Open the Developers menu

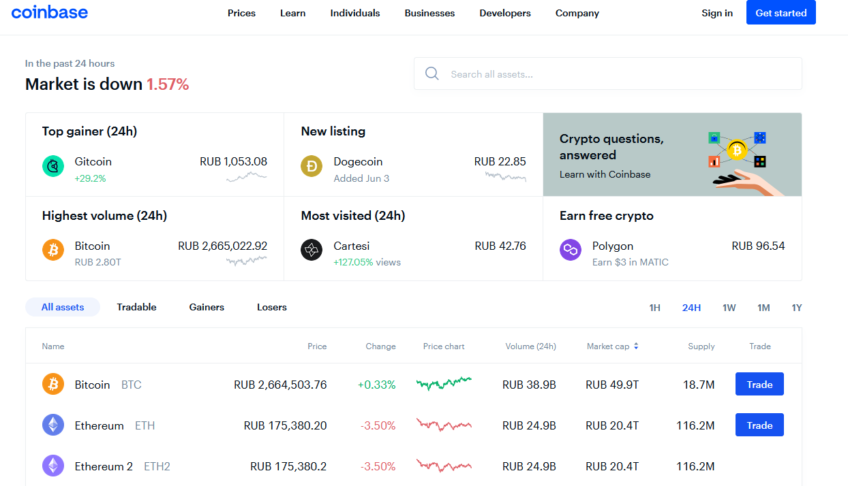(505, 13)
